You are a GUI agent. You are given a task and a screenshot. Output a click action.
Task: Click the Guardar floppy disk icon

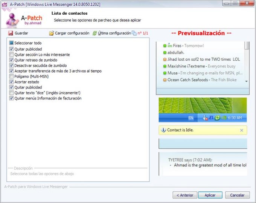11,33
